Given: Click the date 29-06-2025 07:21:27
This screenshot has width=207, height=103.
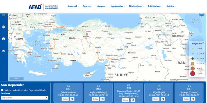Looking at the screenshot, I should tap(98, 95).
